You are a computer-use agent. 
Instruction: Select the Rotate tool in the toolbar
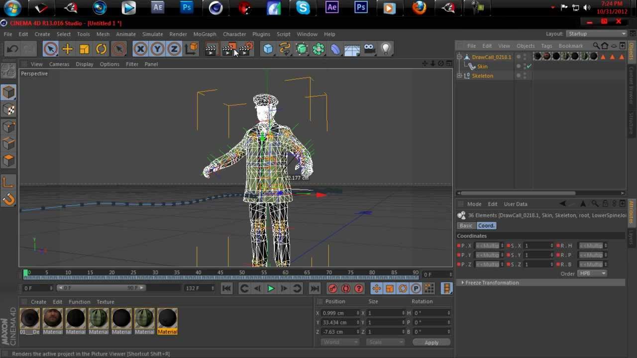[x=101, y=49]
